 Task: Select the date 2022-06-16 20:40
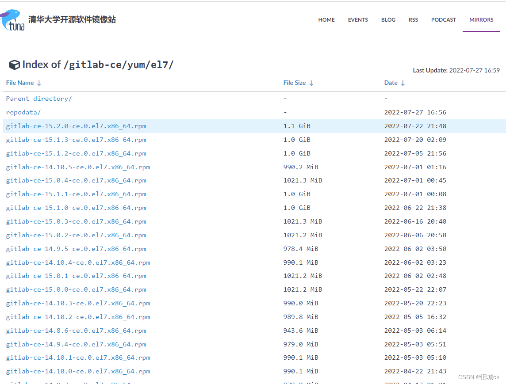(x=415, y=221)
